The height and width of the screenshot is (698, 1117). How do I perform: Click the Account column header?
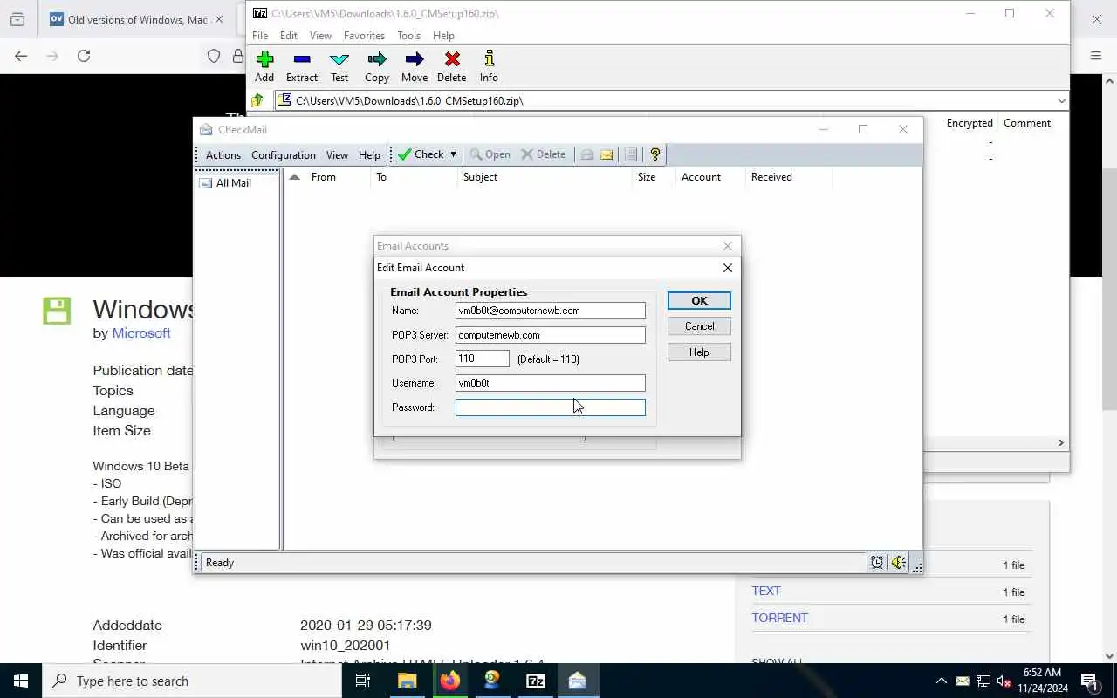(x=709, y=177)
